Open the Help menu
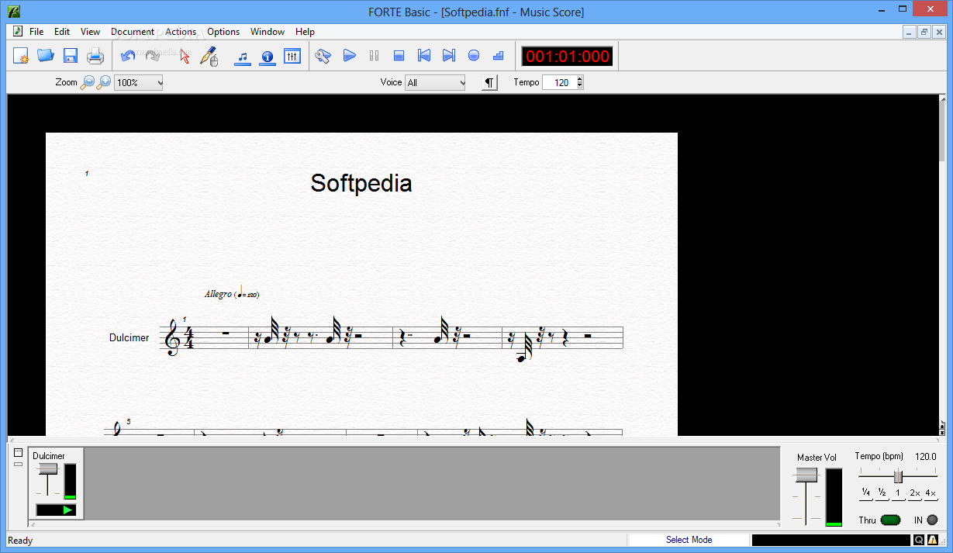Screen dimensions: 953x553 305,32
